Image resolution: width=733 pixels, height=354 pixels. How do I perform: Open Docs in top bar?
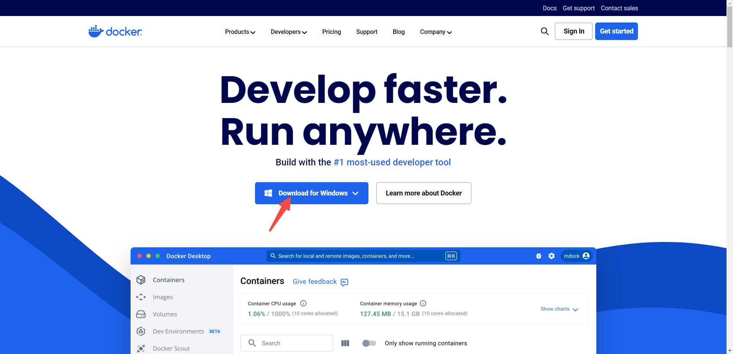coord(549,8)
